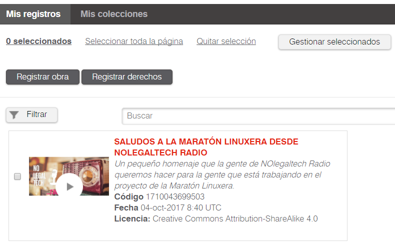Screen dimensions: 395x246
Task: Select the Código 1710043699503 text
Action: pos(159,196)
